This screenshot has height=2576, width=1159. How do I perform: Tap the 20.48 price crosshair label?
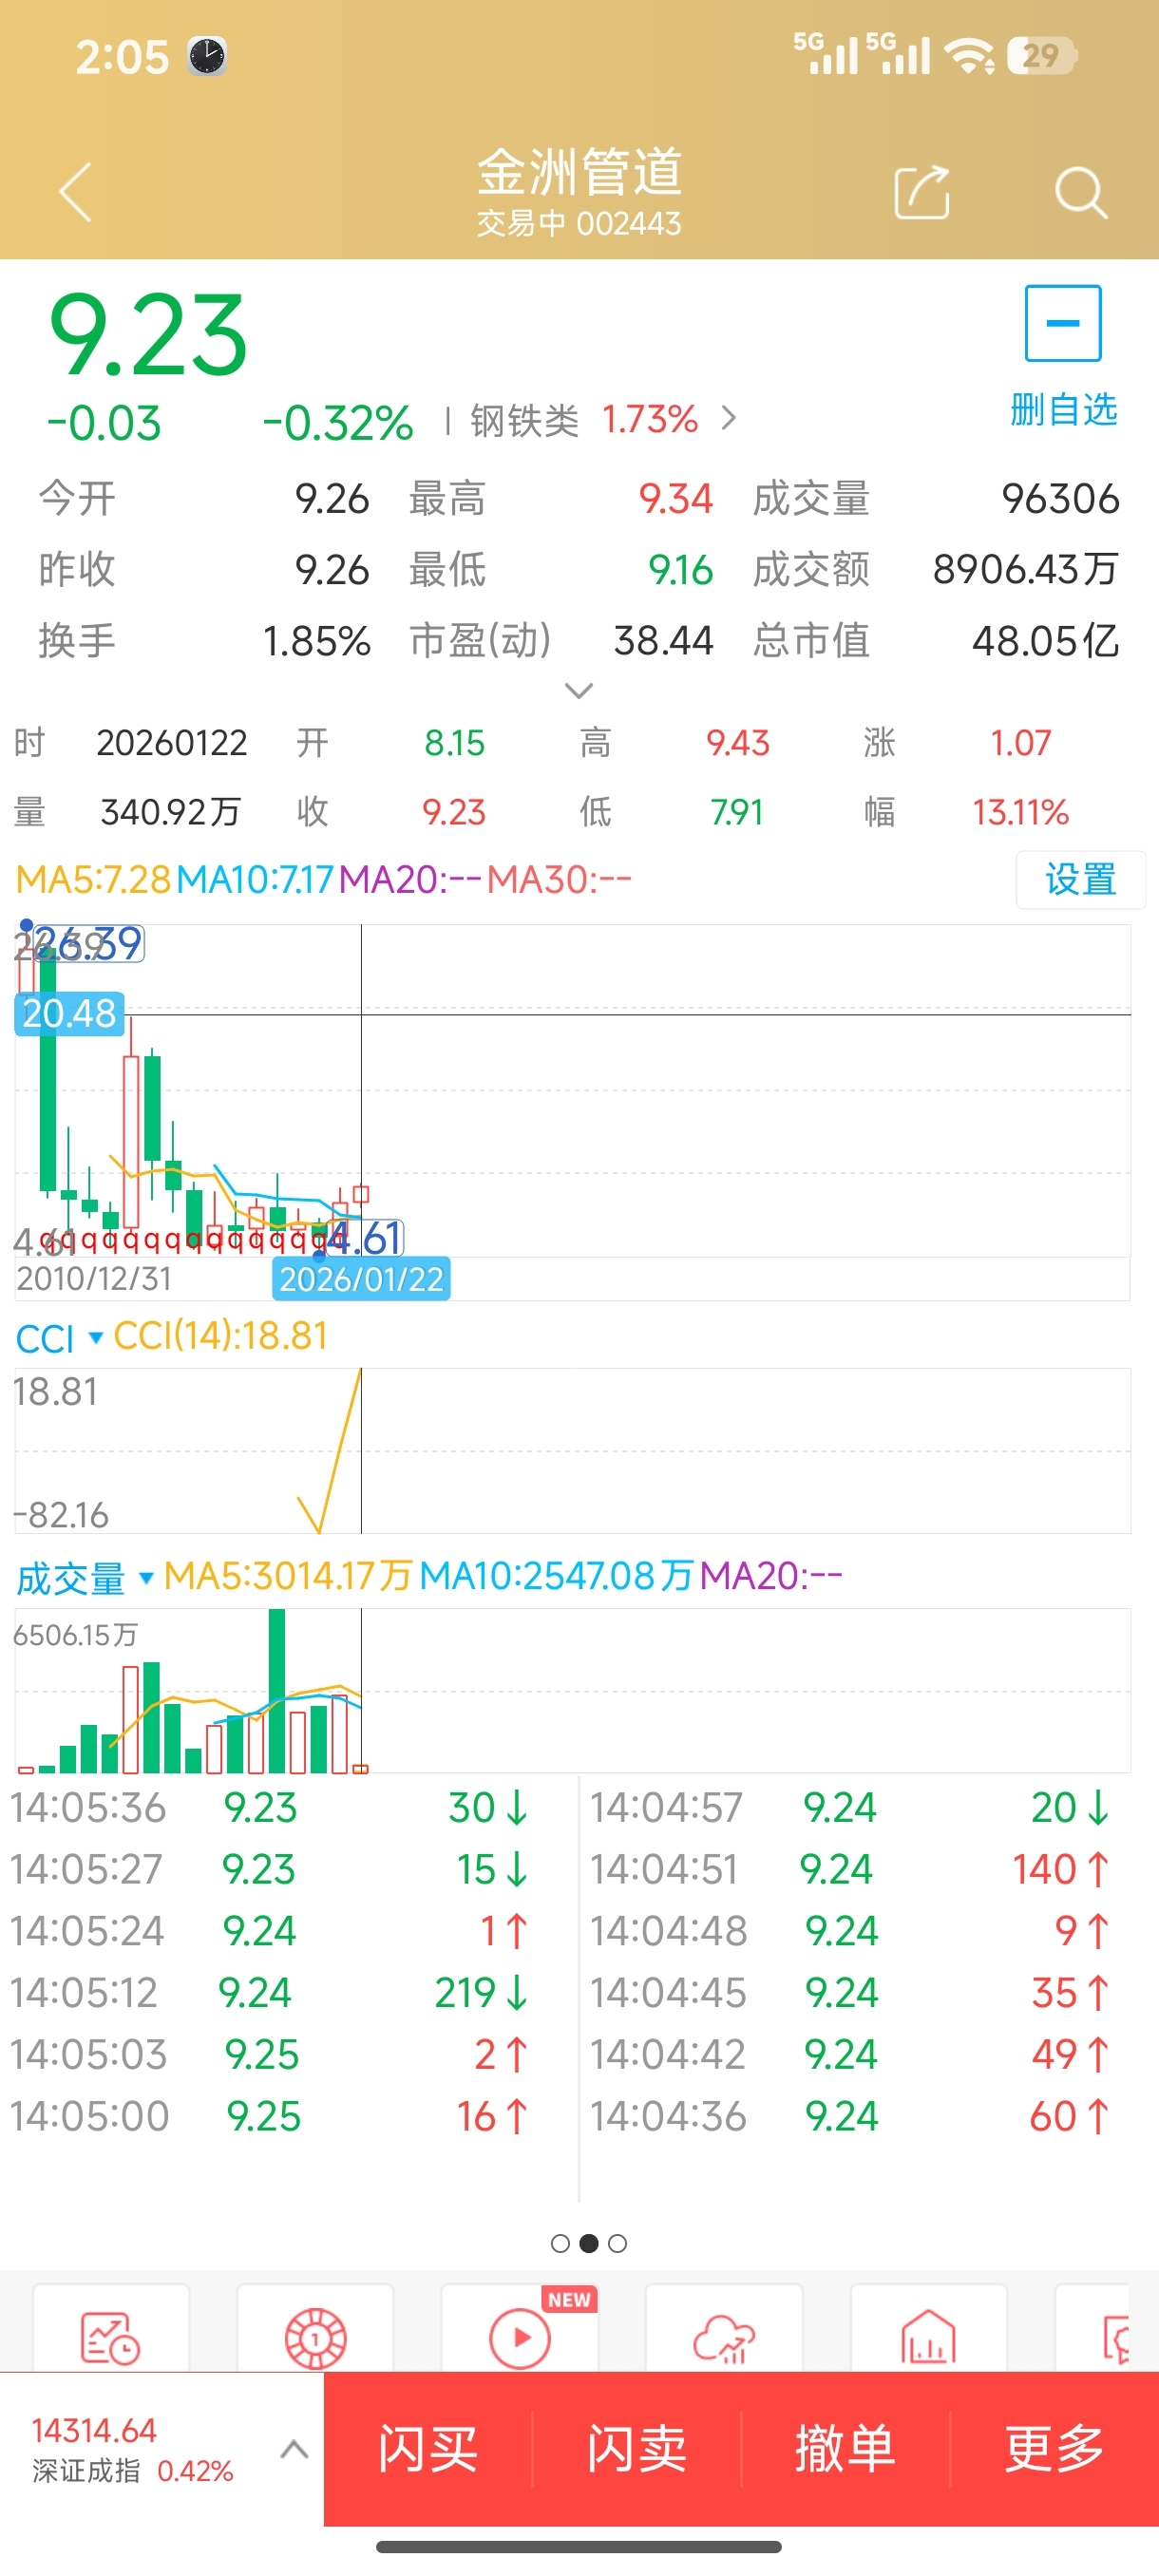(69, 1013)
